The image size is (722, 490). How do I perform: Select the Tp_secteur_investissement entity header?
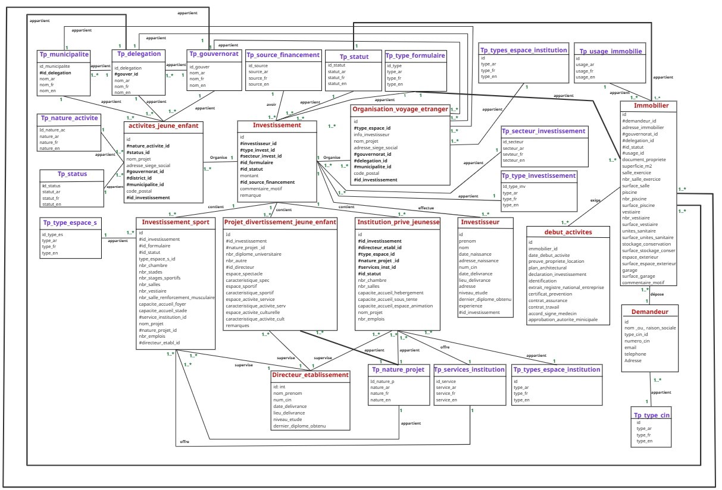coord(543,131)
